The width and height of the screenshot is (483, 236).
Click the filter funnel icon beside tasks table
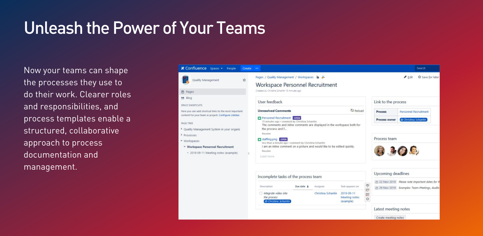(x=367, y=186)
